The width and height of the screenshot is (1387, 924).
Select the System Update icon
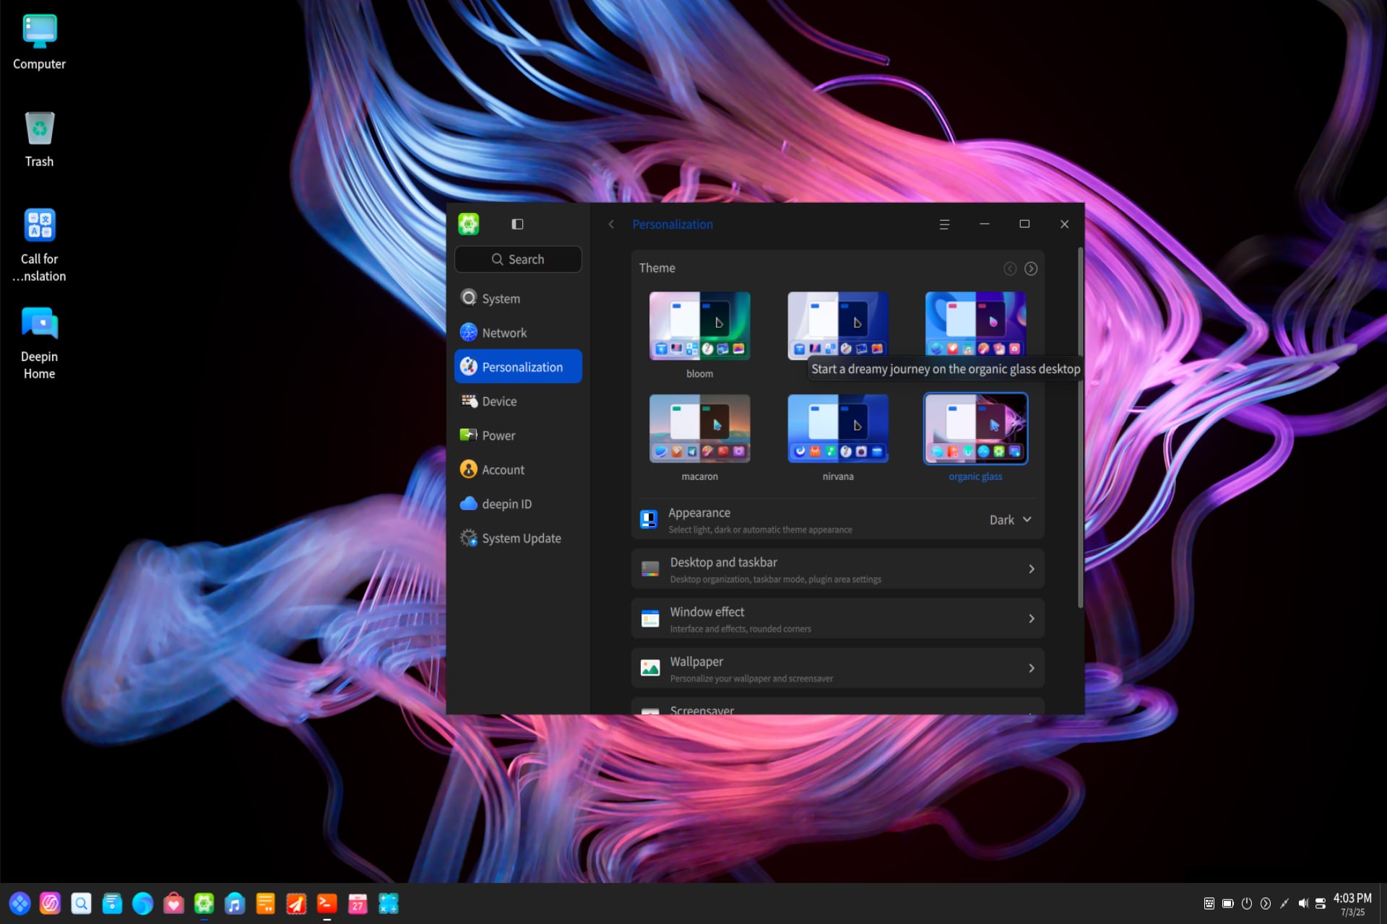(468, 538)
